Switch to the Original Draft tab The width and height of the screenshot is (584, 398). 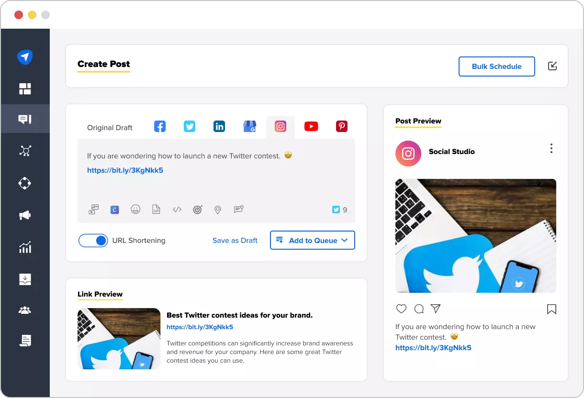tap(110, 128)
